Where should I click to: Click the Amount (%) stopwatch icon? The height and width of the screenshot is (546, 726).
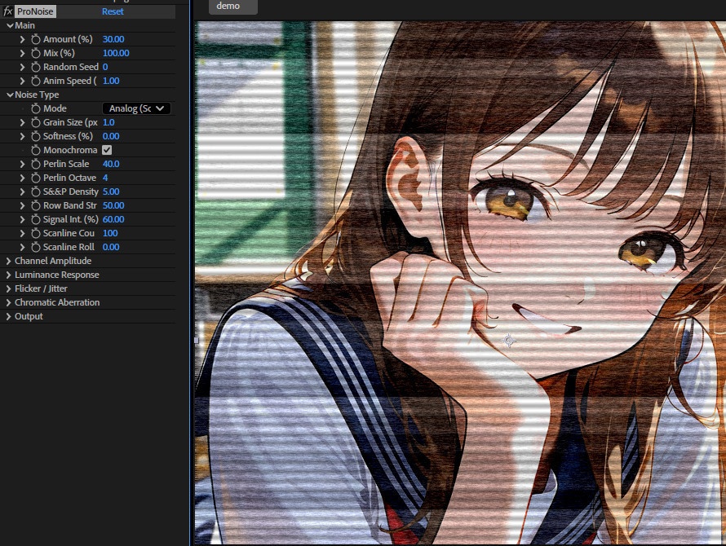point(35,39)
